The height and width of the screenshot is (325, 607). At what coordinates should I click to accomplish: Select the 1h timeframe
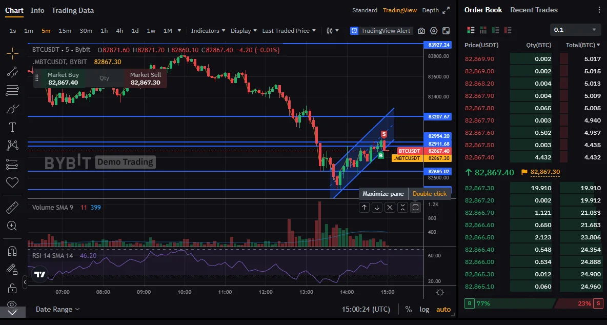(x=104, y=31)
